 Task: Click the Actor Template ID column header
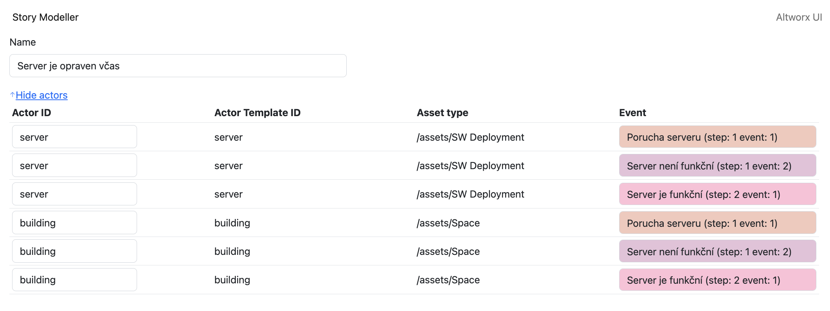pos(257,113)
